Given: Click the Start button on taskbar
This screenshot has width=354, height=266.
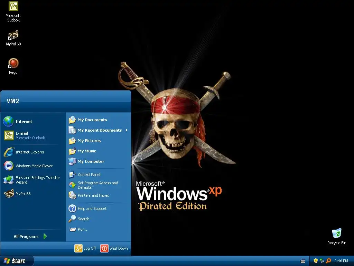Looking at the screenshot, I should (17, 261).
